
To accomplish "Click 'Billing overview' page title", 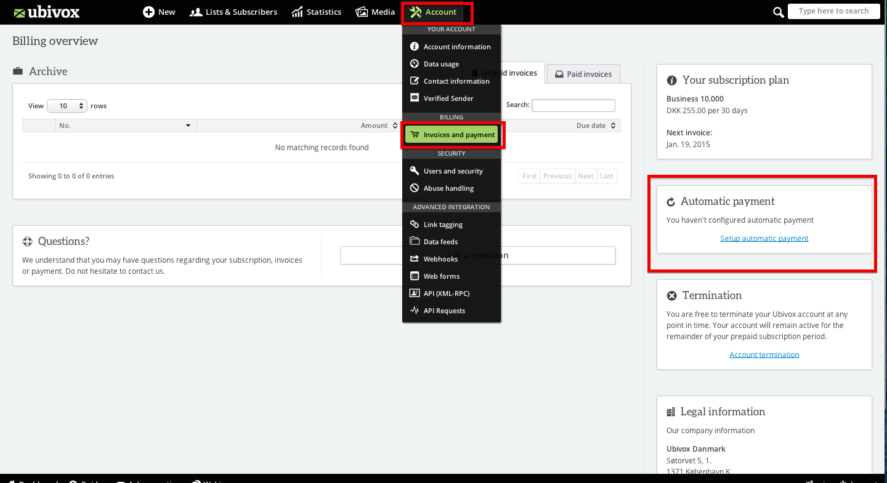I will click(55, 41).
